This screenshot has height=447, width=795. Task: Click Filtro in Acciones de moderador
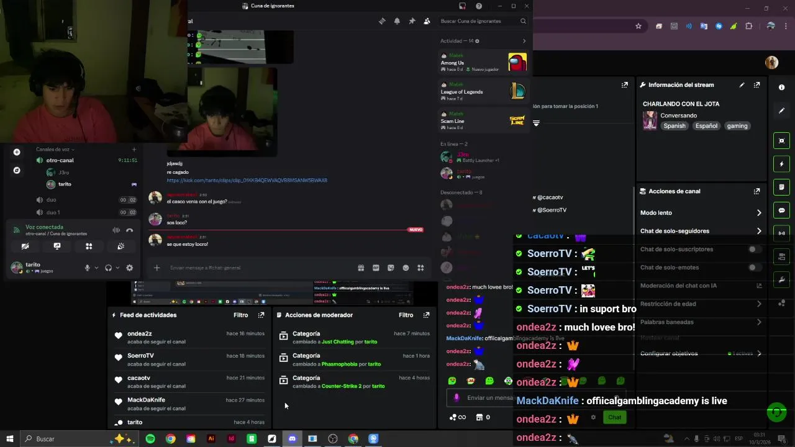click(x=406, y=315)
